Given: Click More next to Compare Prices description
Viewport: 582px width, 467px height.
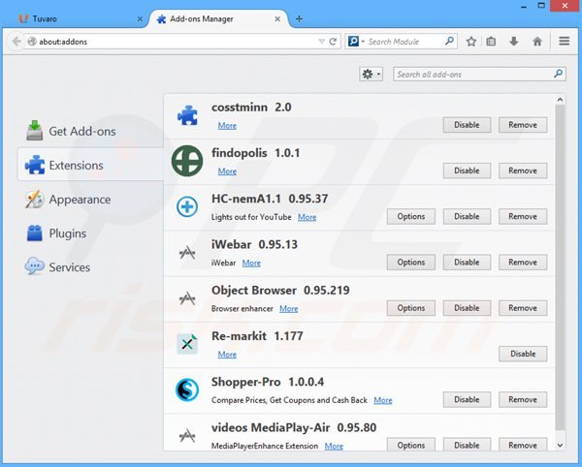Looking at the screenshot, I should point(383,400).
